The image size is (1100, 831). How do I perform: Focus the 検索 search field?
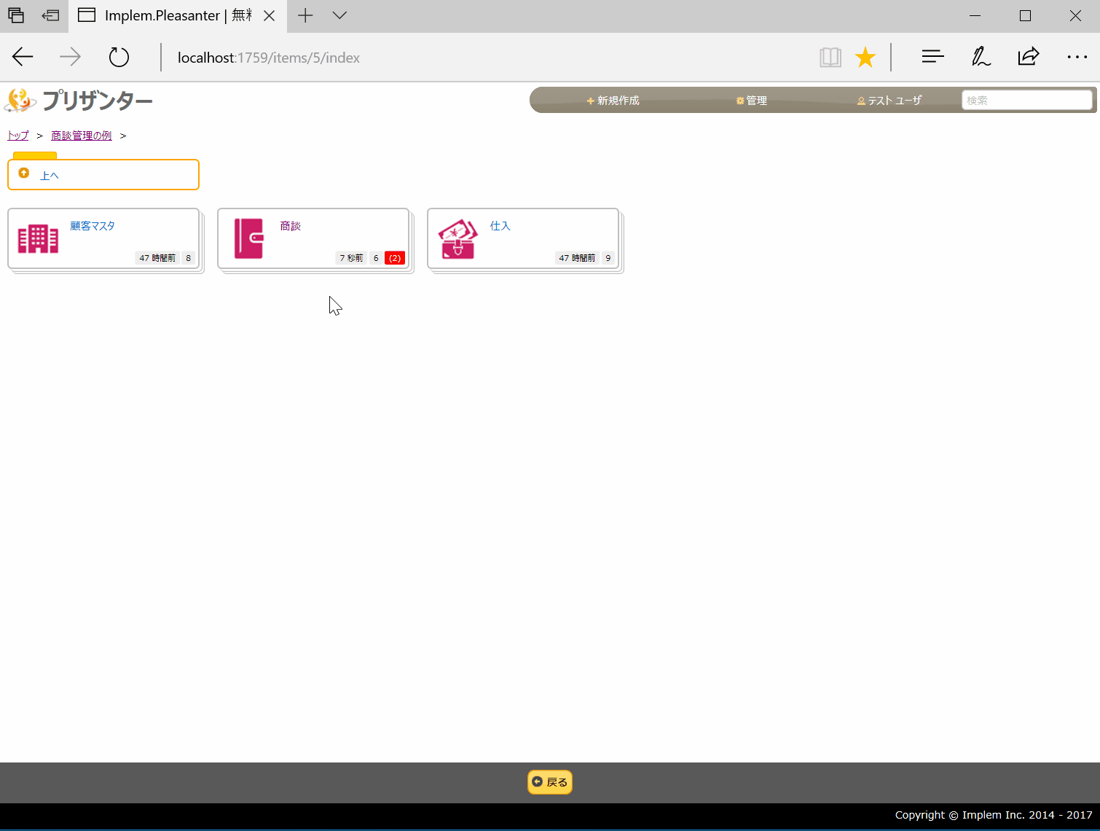1027,101
